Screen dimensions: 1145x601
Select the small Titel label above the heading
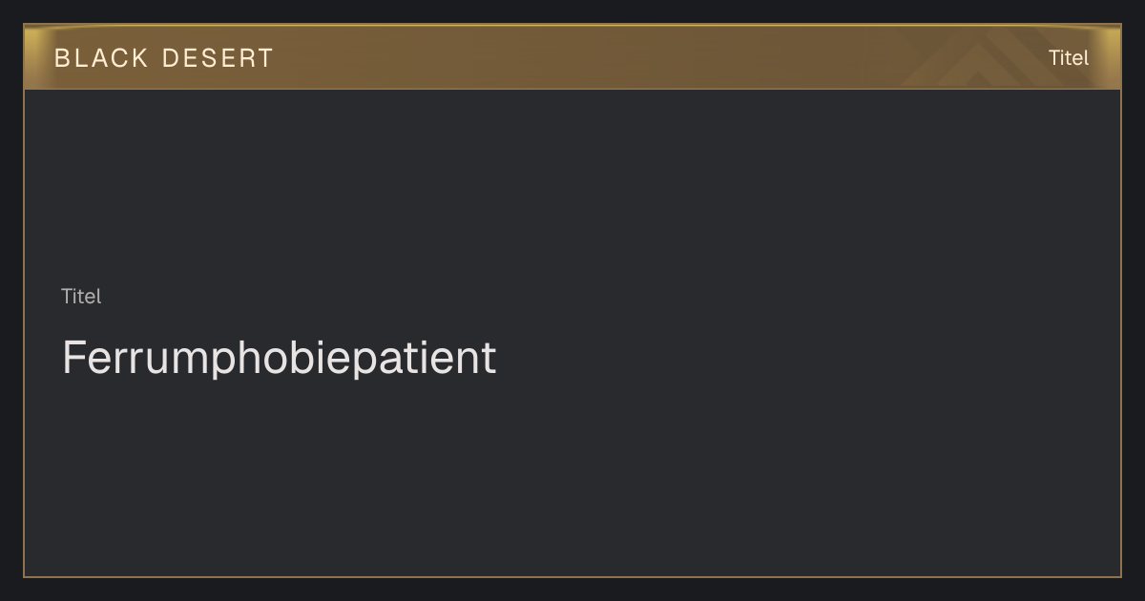coord(81,297)
